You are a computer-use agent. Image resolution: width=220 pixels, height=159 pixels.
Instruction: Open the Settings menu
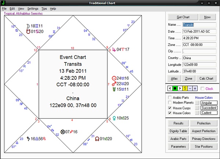coord(33,9)
